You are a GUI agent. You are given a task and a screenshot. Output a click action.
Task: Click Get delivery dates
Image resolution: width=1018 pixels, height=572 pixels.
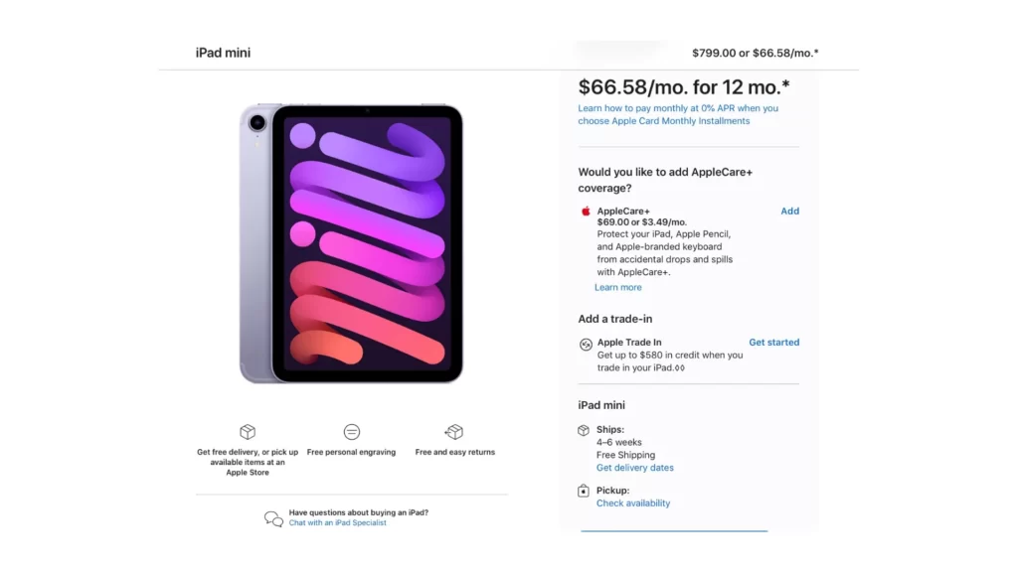(x=635, y=468)
